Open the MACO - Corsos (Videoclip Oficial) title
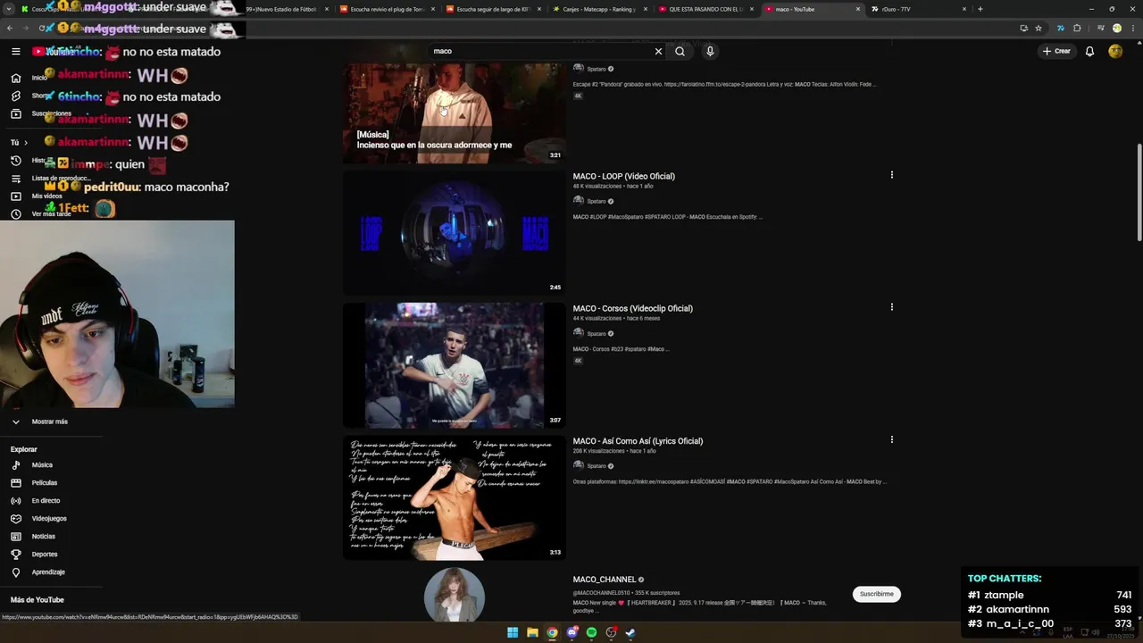The width and height of the screenshot is (1143, 643). click(x=632, y=308)
